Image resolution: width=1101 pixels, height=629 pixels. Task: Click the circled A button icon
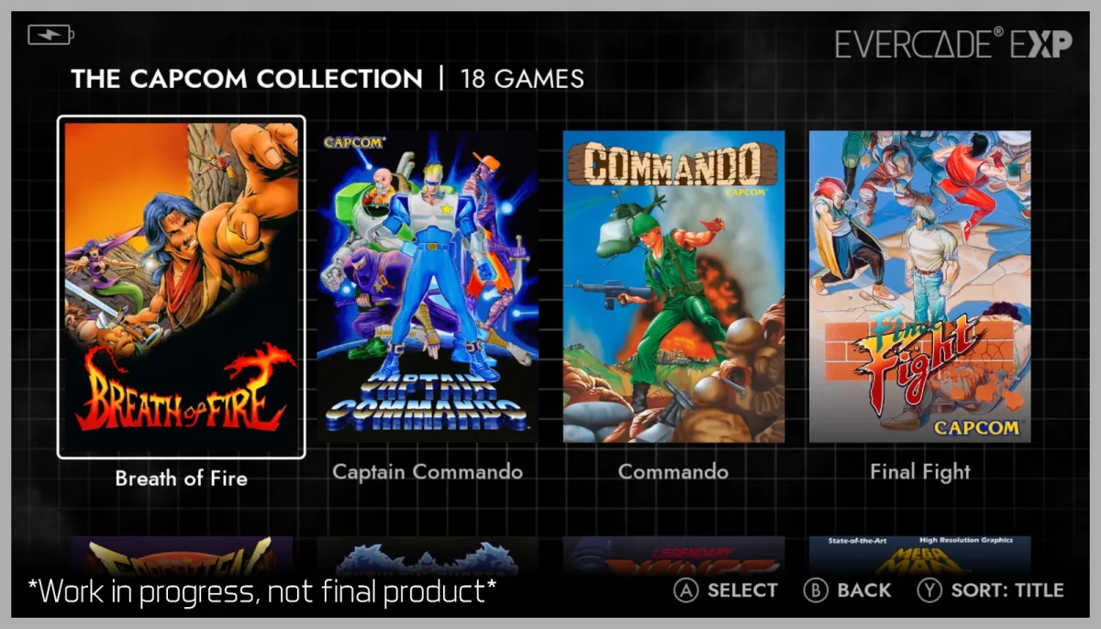pos(686,590)
